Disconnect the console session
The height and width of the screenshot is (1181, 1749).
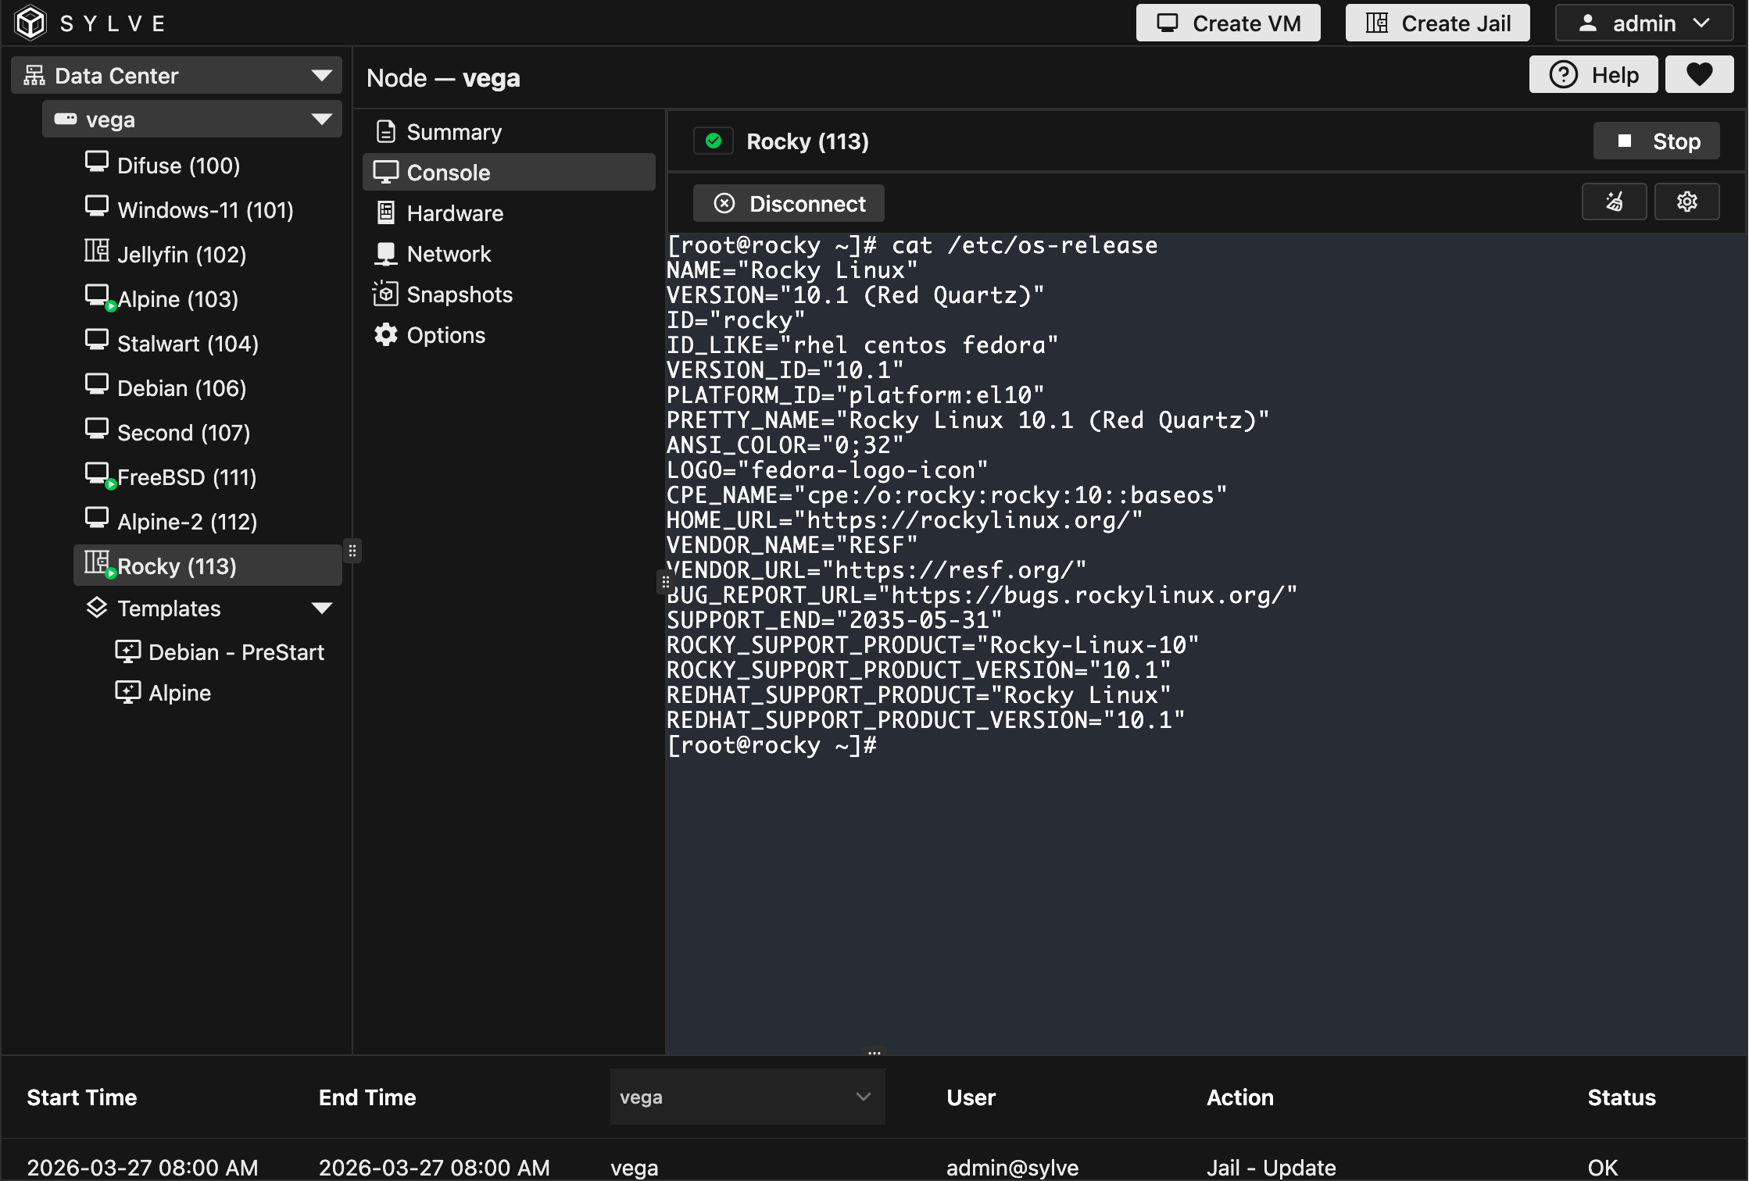tap(789, 203)
